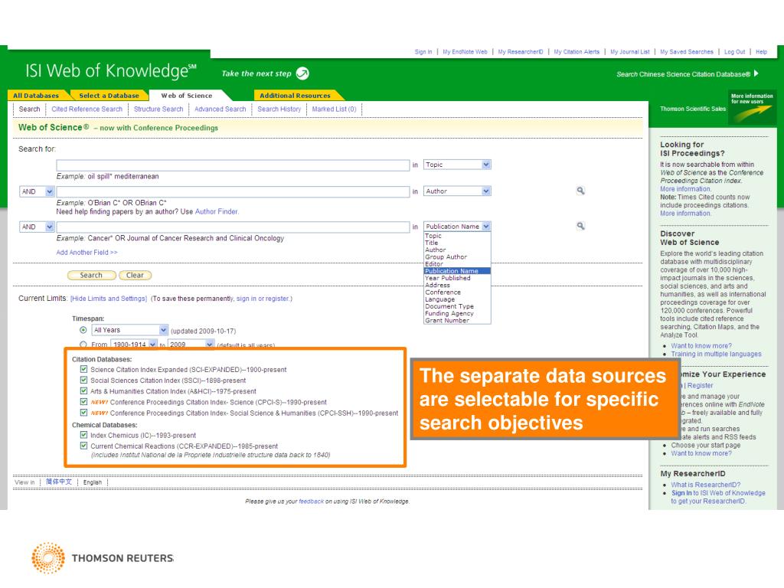Uncheck Index Chemicus database
The height and width of the screenshot is (588, 784).
tap(83, 435)
